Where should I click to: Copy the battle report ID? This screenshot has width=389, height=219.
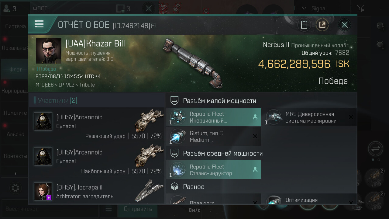153,26
